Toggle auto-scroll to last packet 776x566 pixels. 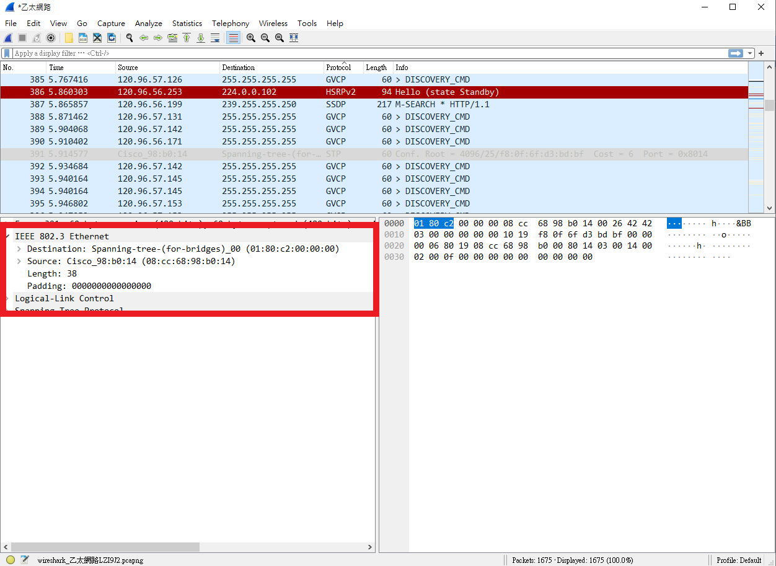tap(215, 38)
